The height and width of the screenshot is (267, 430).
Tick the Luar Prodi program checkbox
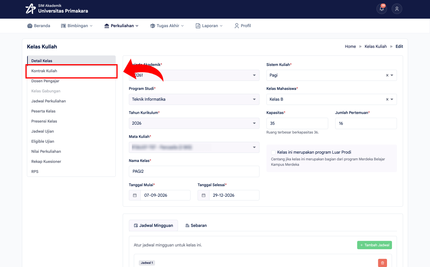273,152
